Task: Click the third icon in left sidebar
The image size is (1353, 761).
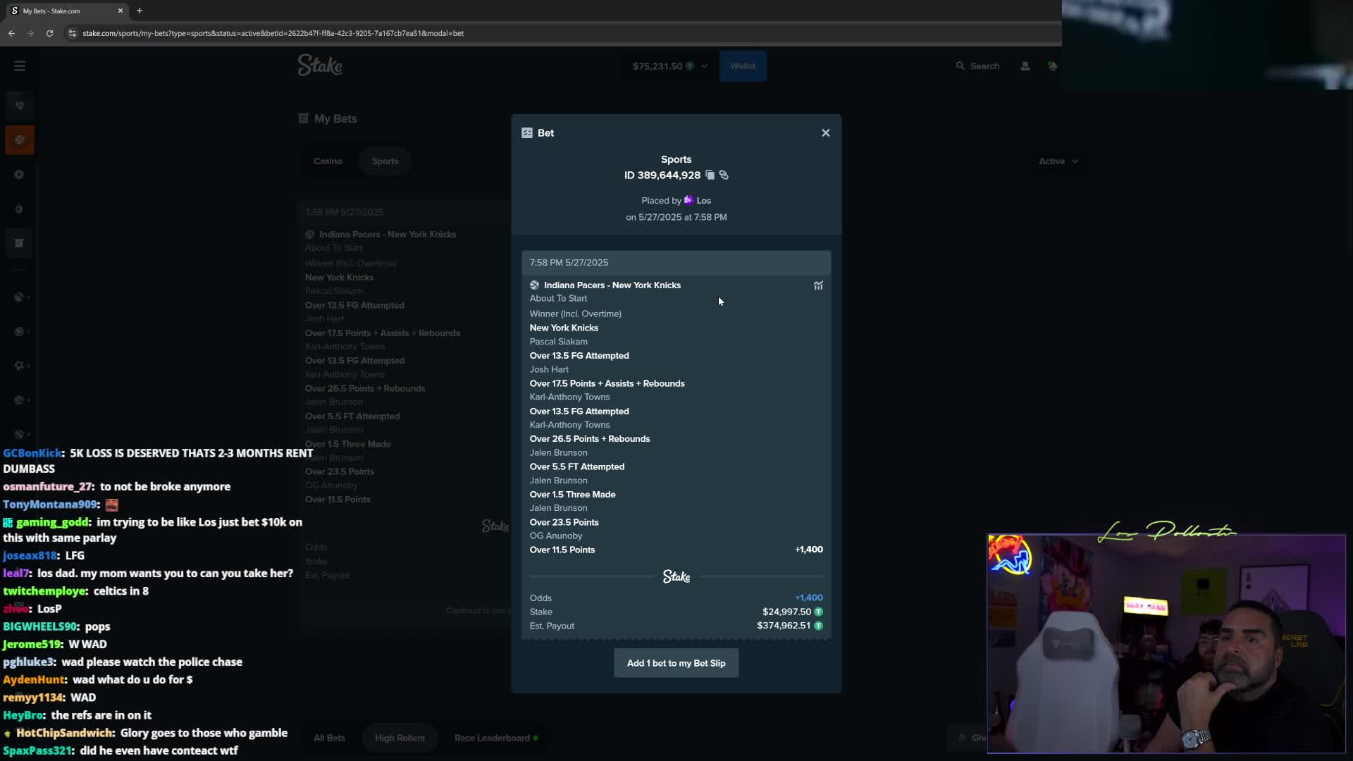Action: 20,175
